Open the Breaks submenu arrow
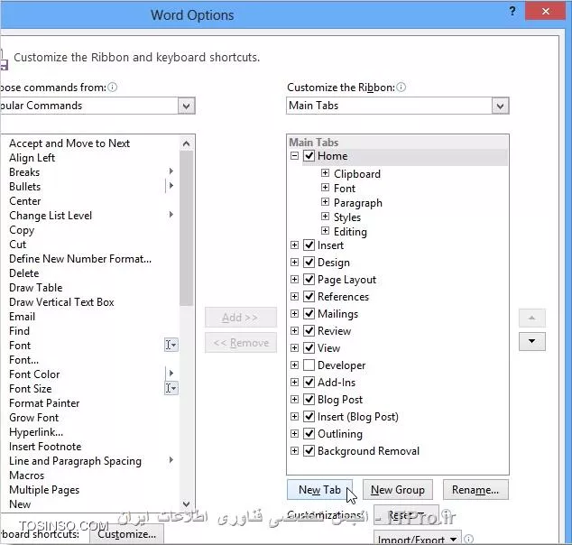 (171, 171)
